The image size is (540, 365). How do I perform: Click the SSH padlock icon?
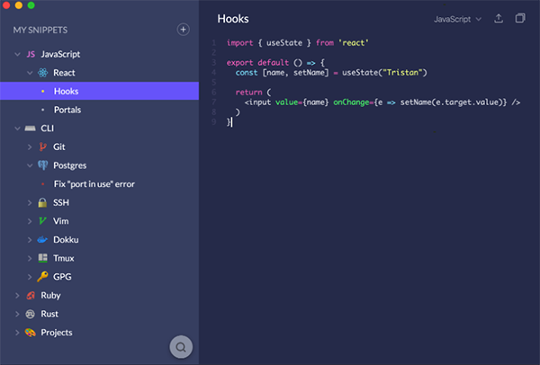click(x=42, y=202)
